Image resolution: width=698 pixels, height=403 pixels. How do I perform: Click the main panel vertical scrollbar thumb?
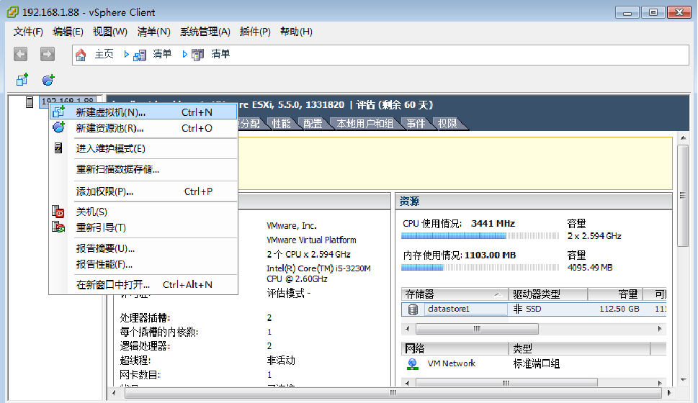point(683,196)
